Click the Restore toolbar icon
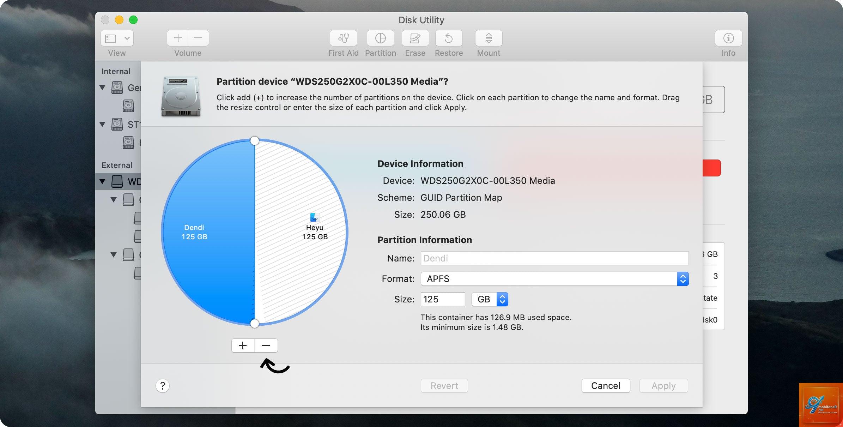843x427 pixels. 449,38
